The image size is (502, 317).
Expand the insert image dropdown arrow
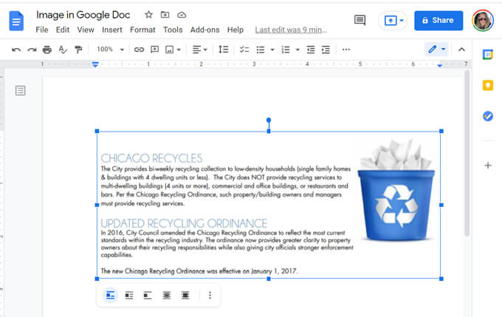click(179, 50)
